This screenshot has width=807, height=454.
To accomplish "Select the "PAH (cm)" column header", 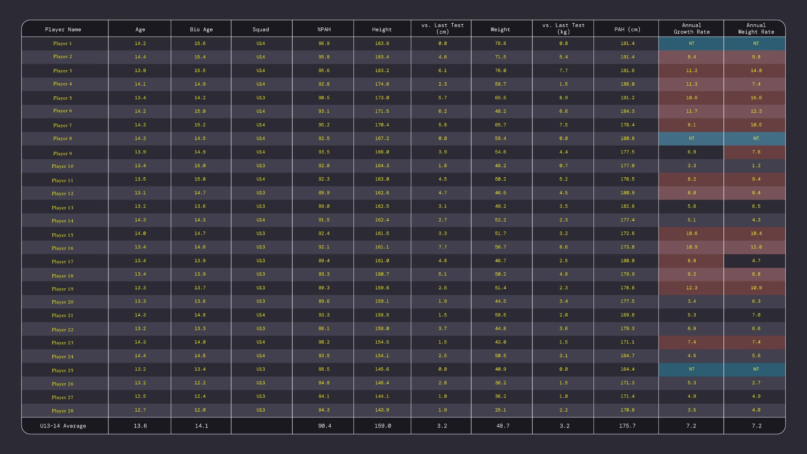I will (627, 29).
